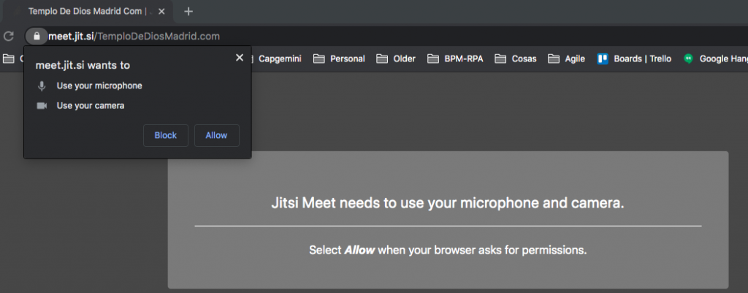Block microphone and camera access

coord(166,135)
